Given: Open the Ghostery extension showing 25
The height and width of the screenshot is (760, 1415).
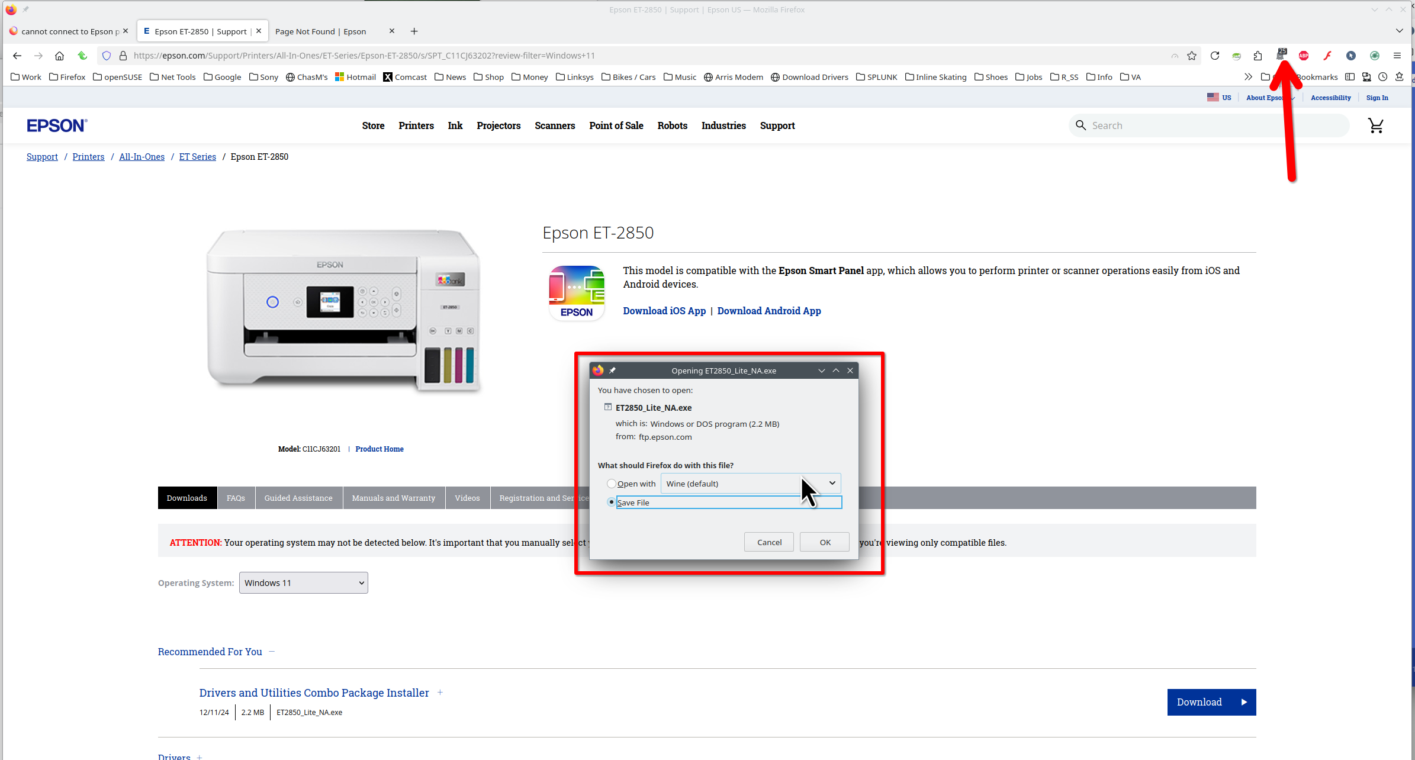Looking at the screenshot, I should [x=1281, y=54].
